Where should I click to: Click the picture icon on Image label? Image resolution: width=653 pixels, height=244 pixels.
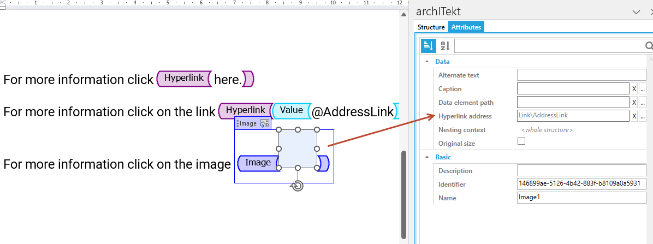[x=264, y=124]
